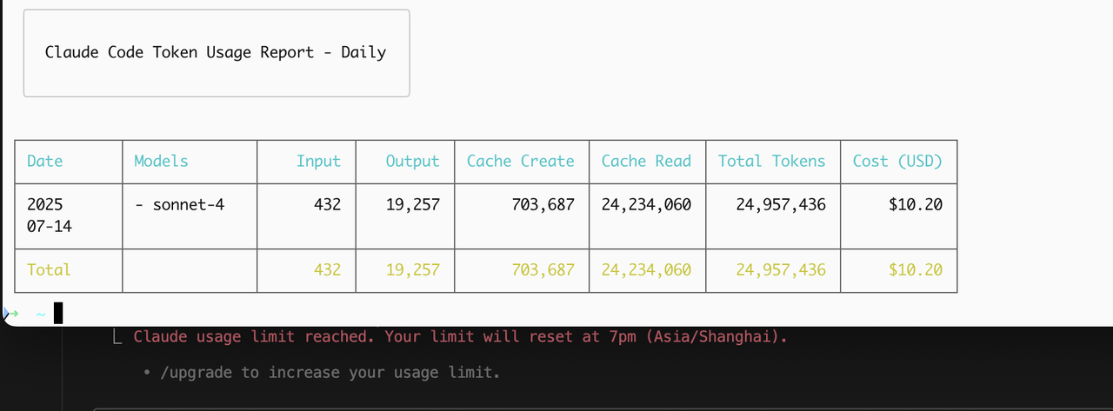
Task: Click the "Output" column header
Action: pos(413,161)
